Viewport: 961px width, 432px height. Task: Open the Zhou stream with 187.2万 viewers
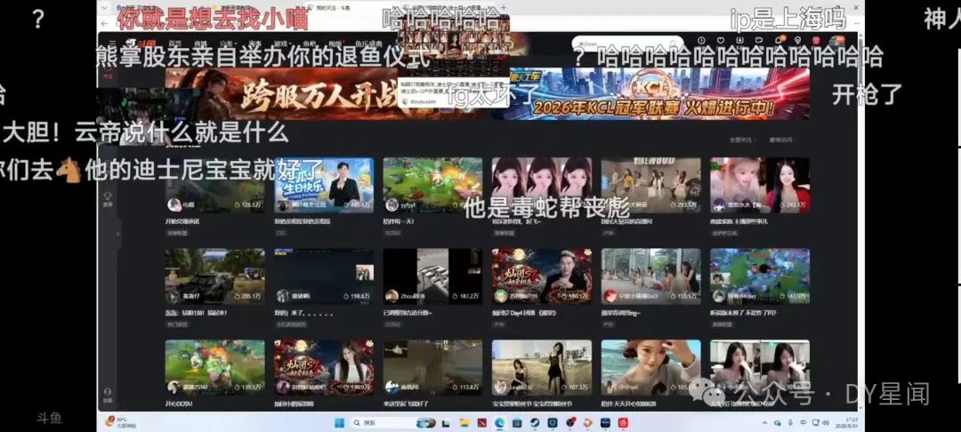pos(432,276)
